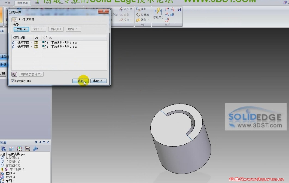The image size is (289, 183).
Task: Click the 插入 button in split dialog
Action: pyautogui.click(x=56, y=29)
